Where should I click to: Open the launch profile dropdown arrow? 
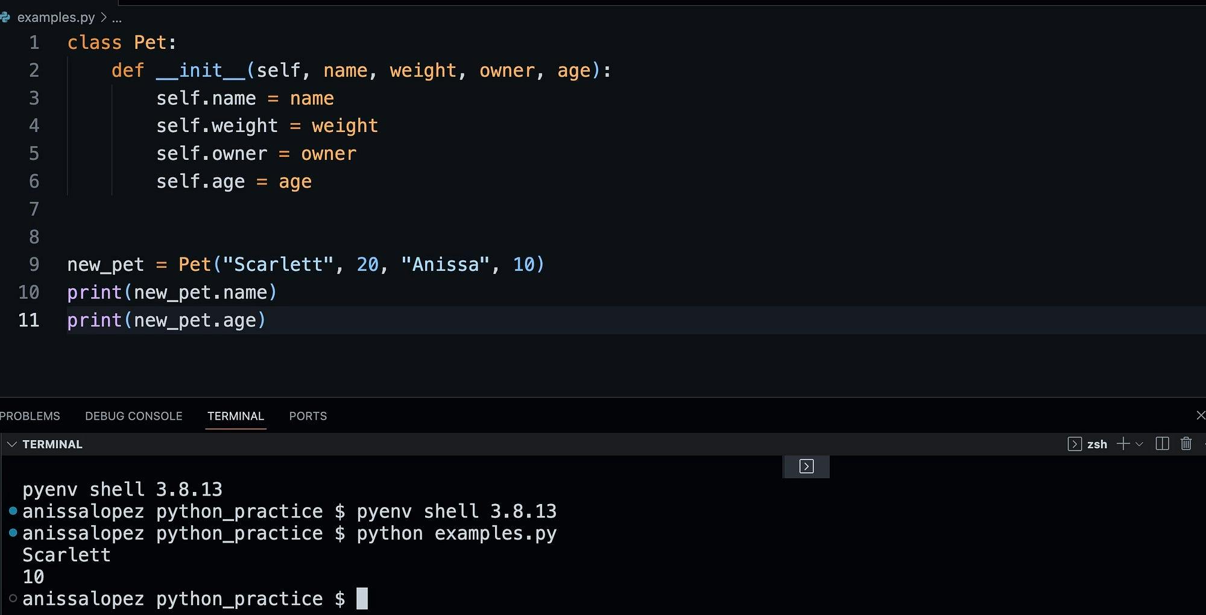point(1139,444)
